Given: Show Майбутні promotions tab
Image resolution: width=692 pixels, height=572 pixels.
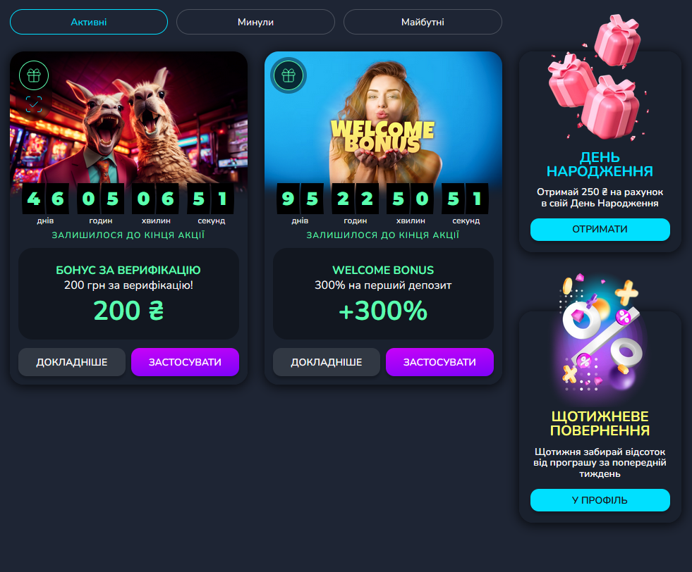Looking at the screenshot, I should tap(423, 22).
